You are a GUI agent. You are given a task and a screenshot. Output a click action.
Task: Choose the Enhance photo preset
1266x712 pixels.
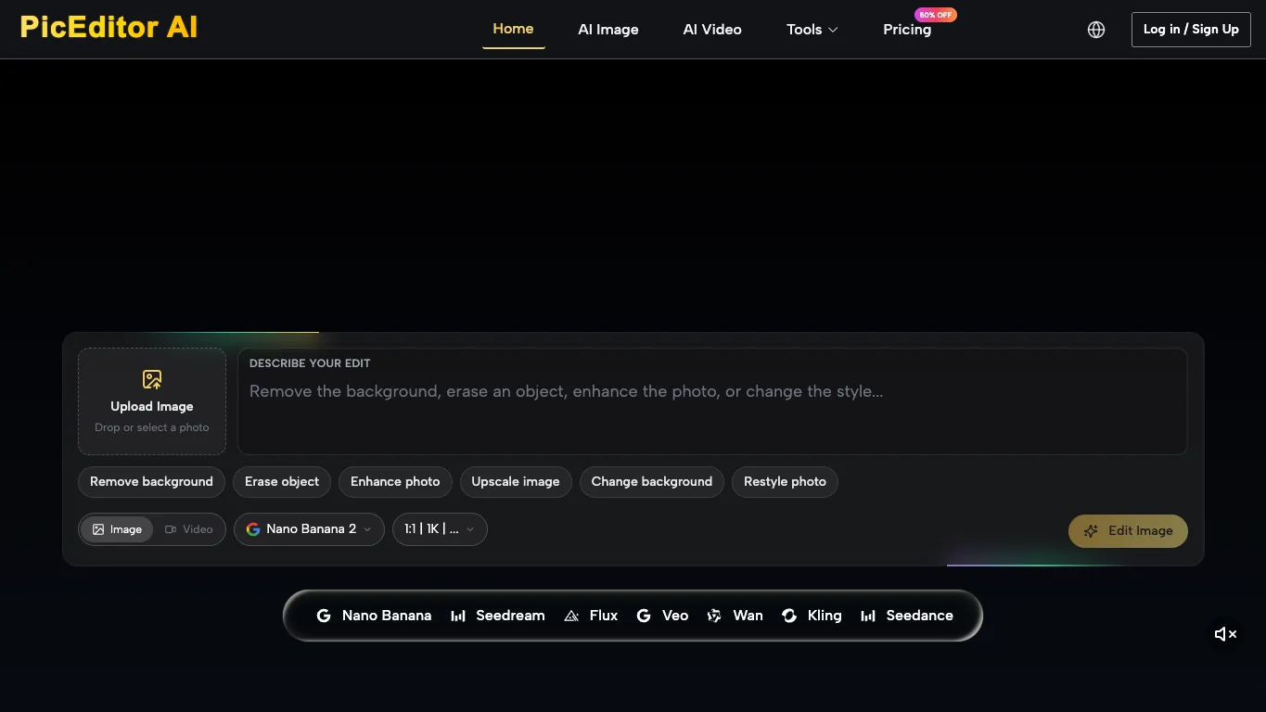(x=395, y=482)
